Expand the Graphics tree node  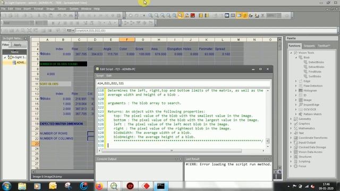pyautogui.click(x=291, y=124)
